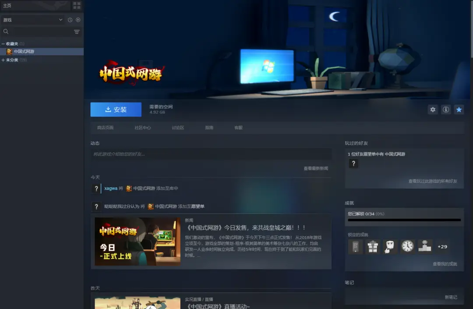Image resolution: width=473 pixels, height=309 pixels.
Task: Open xagwa's profile link
Action: point(111,188)
